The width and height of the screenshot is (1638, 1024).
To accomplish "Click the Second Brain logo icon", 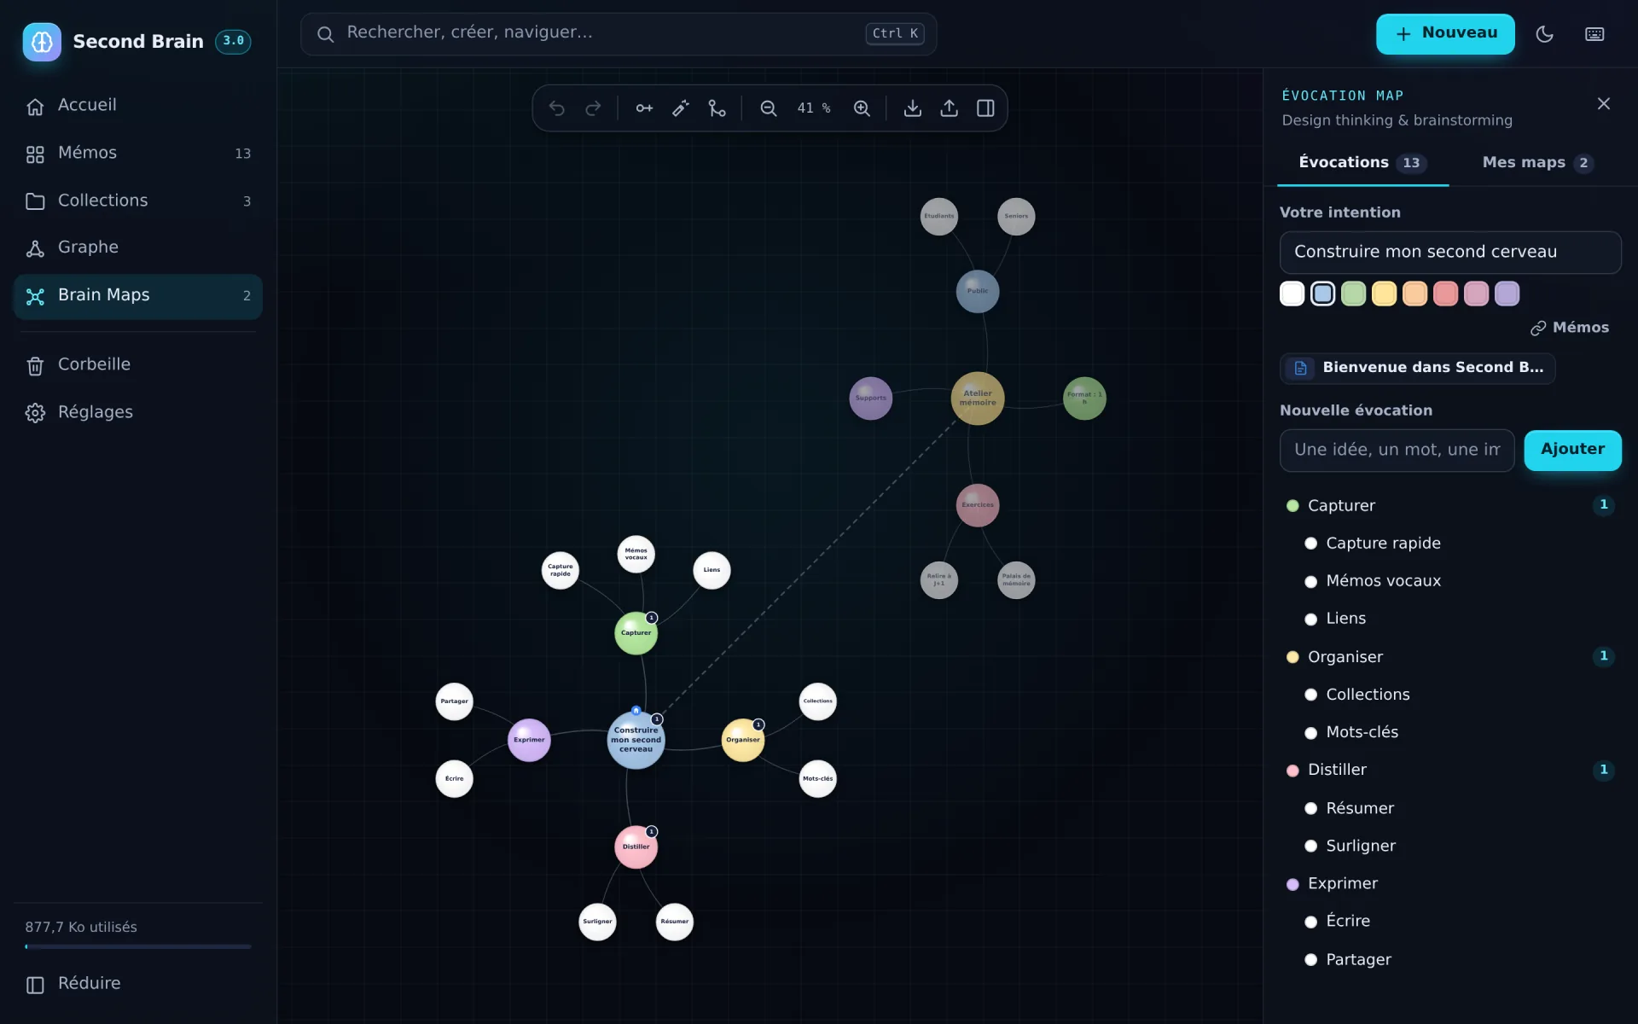I will pyautogui.click(x=42, y=42).
